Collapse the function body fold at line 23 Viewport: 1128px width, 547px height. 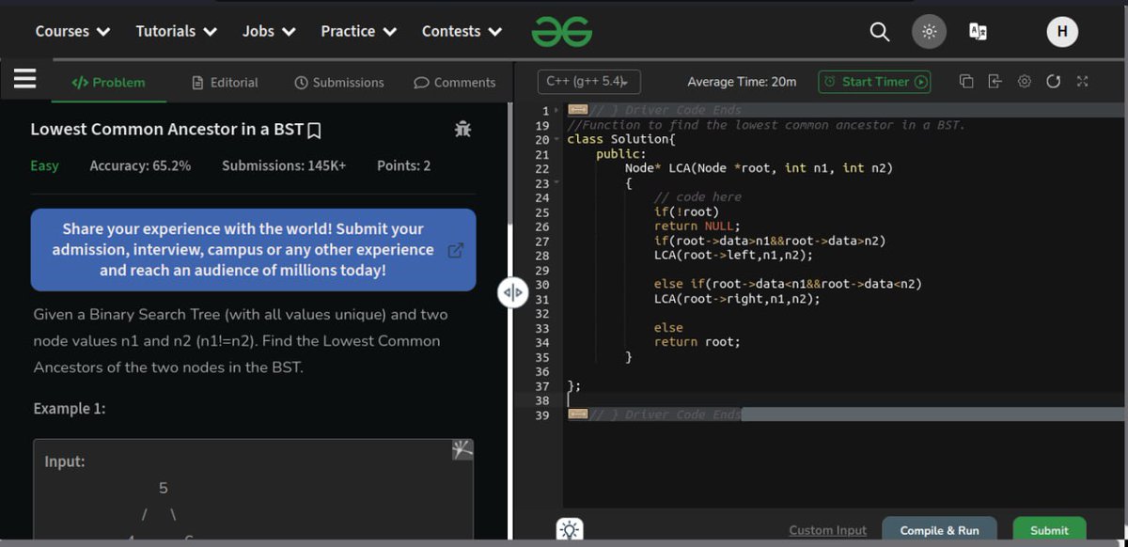click(556, 183)
